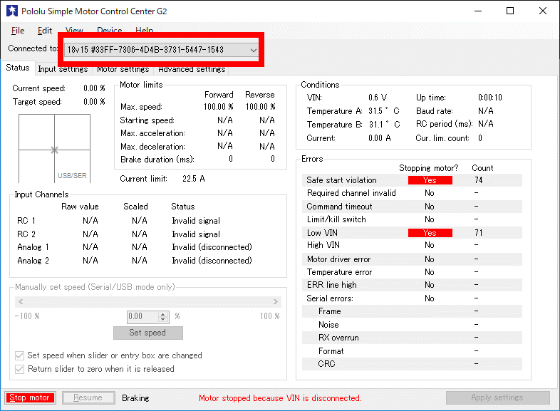The height and width of the screenshot is (411, 560).
Task: Click the Stop motor button
Action: pyautogui.click(x=30, y=397)
